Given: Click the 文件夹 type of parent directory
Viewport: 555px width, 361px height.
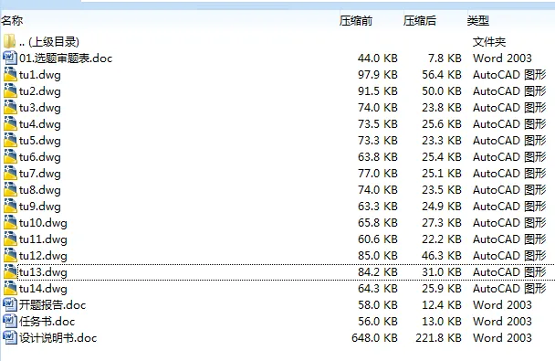Looking at the screenshot, I should click(x=489, y=42).
